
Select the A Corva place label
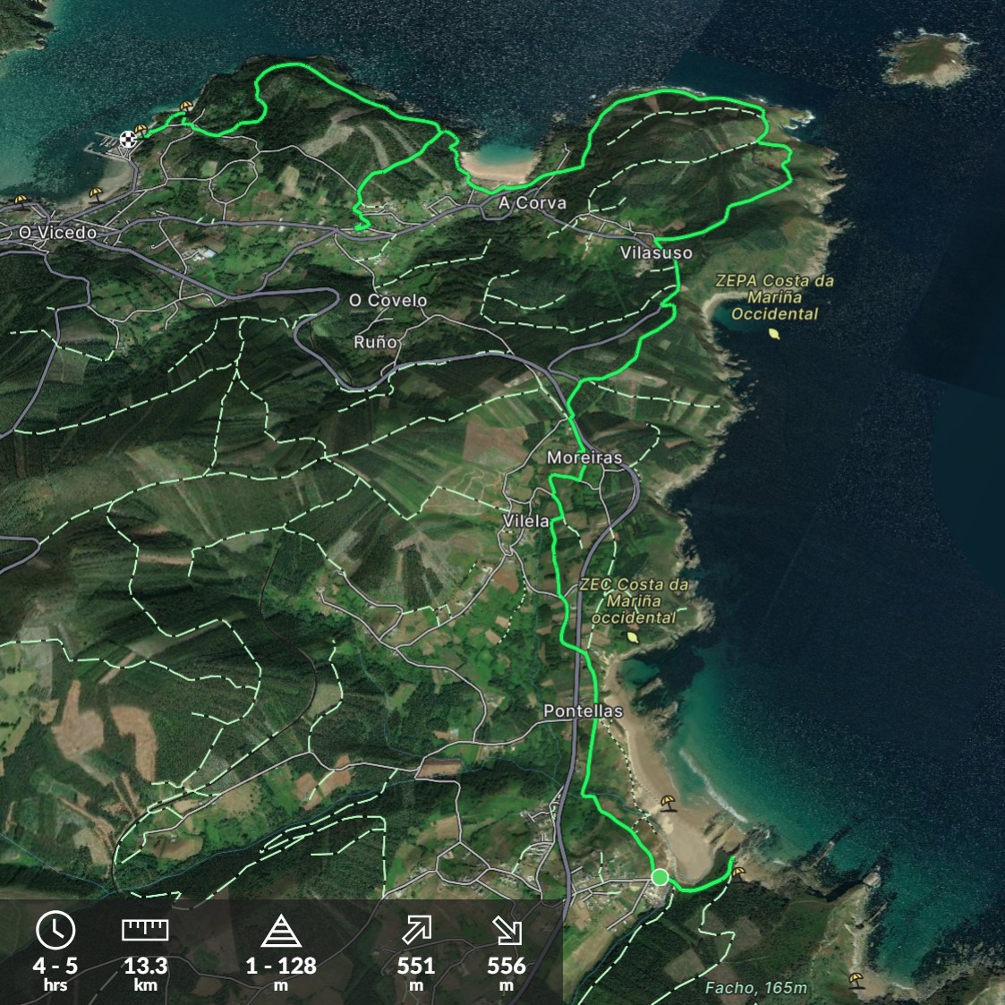[532, 203]
